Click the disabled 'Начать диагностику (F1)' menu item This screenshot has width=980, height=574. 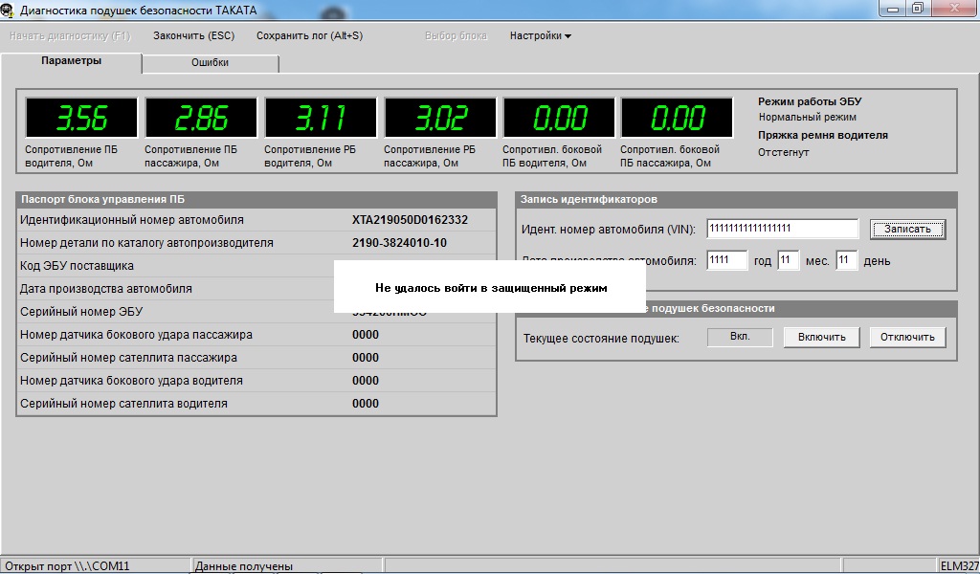point(70,35)
